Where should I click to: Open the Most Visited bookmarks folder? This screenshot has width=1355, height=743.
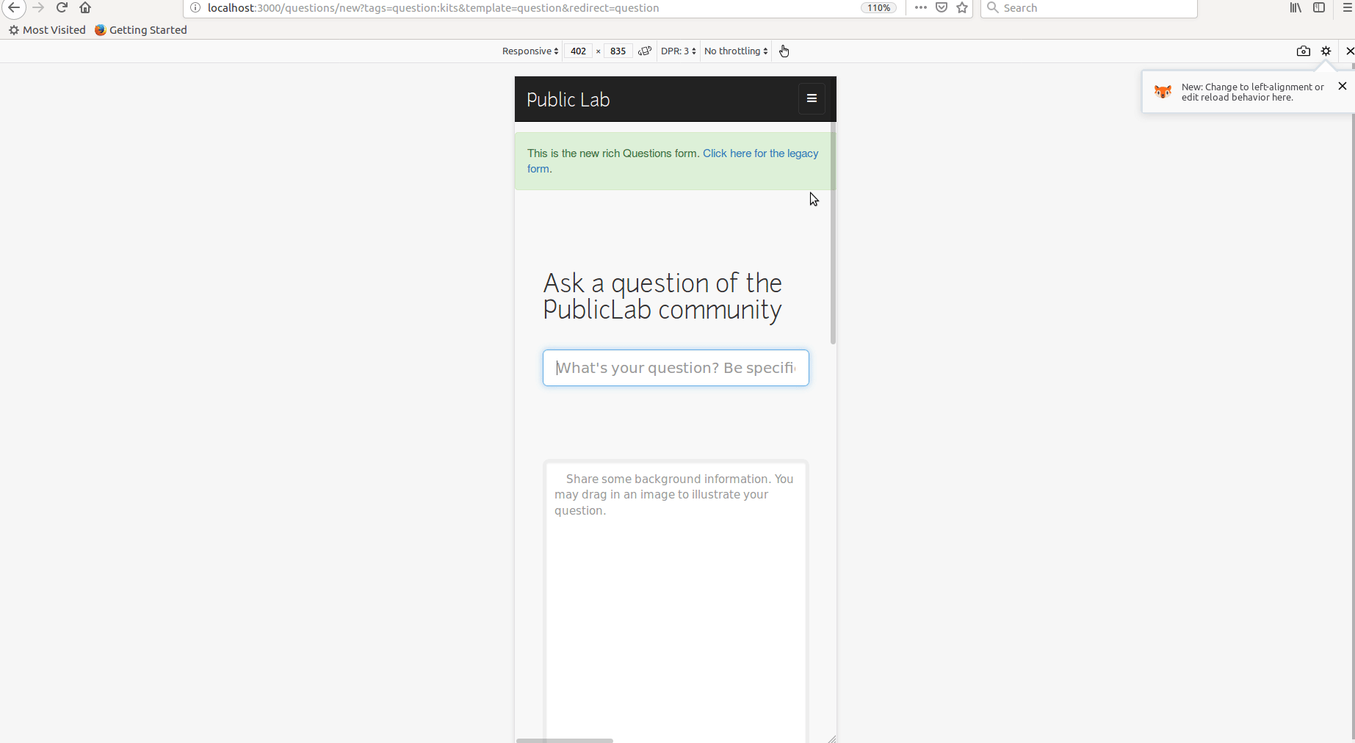(x=47, y=30)
